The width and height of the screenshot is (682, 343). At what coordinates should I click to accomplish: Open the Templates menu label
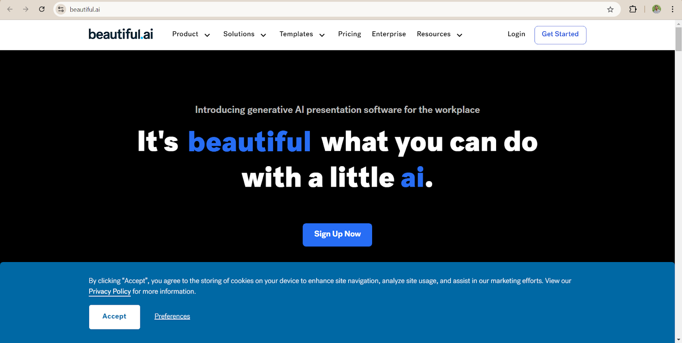coord(296,34)
